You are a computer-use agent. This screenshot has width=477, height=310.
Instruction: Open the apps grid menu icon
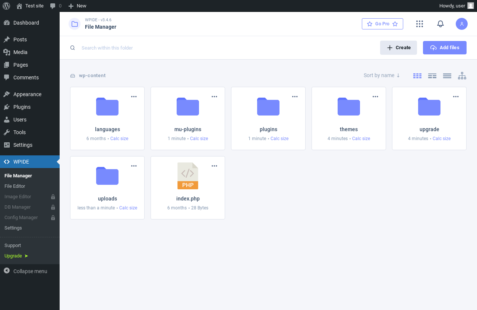point(420,24)
